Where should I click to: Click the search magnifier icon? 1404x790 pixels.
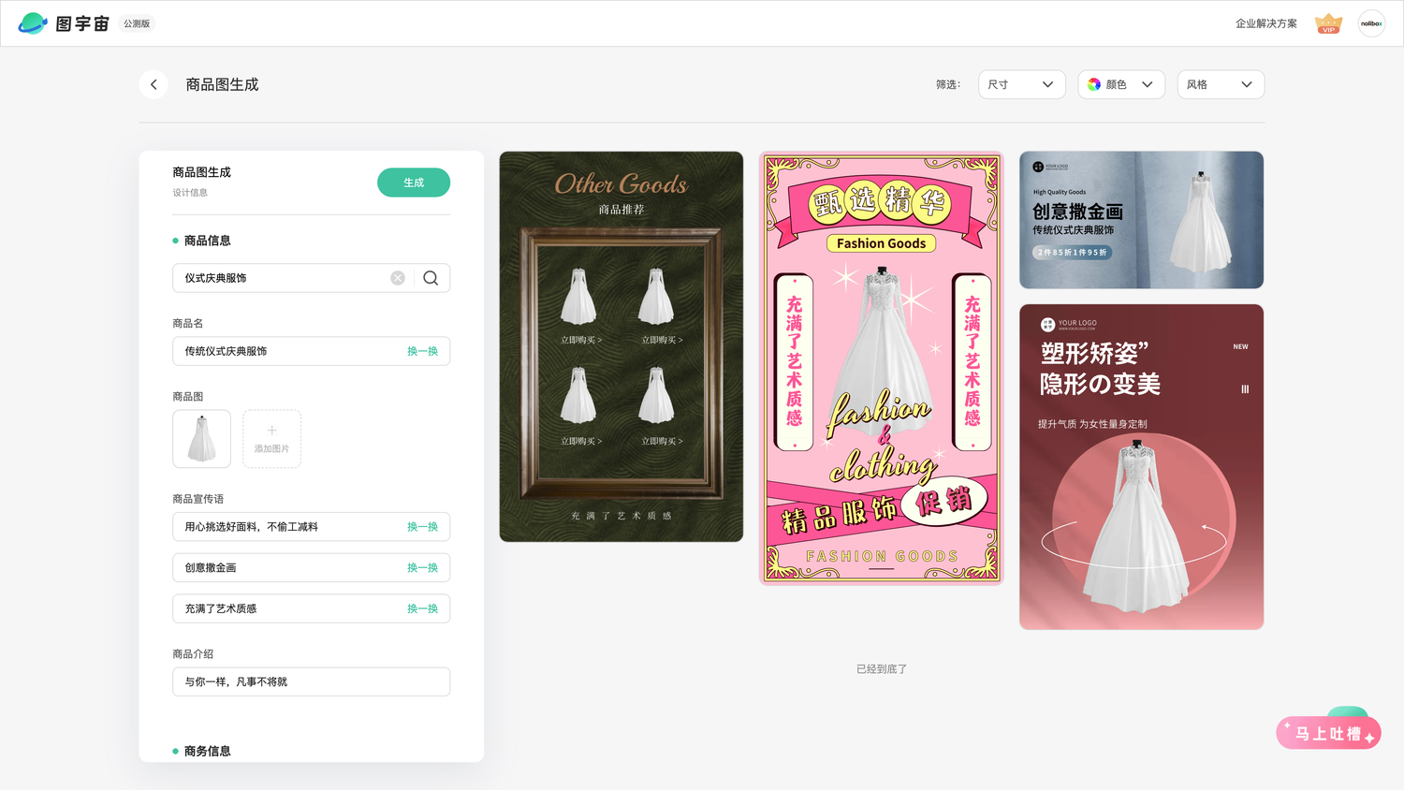(431, 278)
